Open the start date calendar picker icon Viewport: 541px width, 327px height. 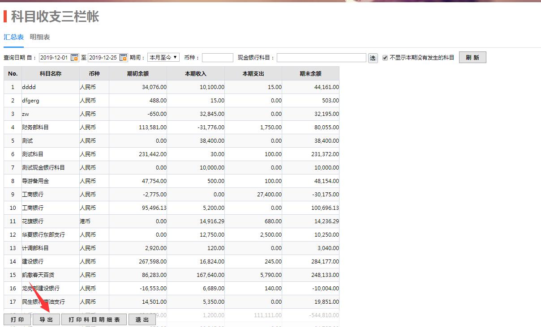coord(75,58)
